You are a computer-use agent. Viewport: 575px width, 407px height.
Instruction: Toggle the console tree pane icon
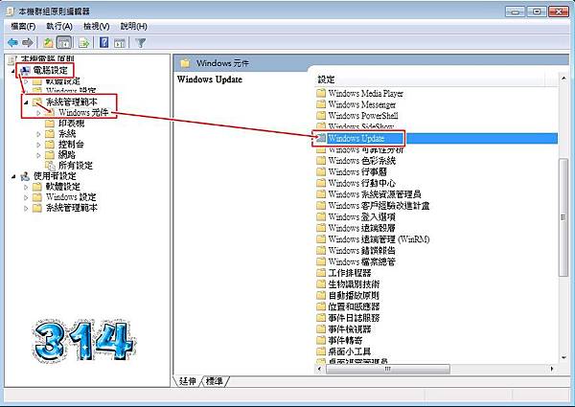pos(64,43)
